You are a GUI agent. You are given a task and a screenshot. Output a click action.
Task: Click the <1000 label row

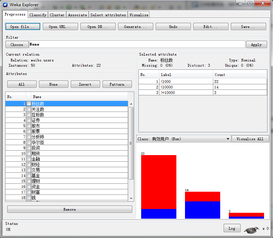click(203, 82)
